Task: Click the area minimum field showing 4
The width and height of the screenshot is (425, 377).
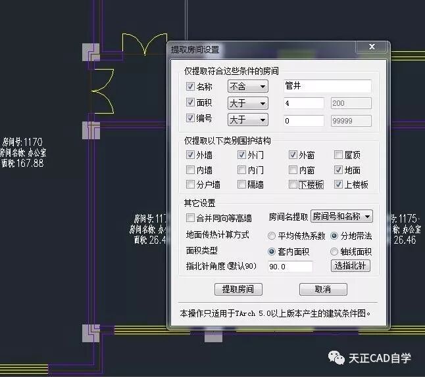Action: 304,103
